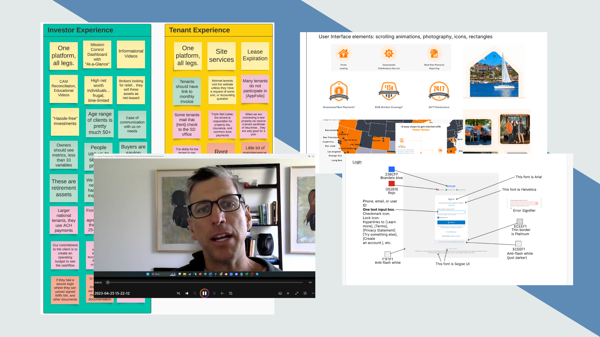Screen dimensions: 600x337
Task: Select 'Larger national tenants use ACH payments' note
Action: pos(64,220)
